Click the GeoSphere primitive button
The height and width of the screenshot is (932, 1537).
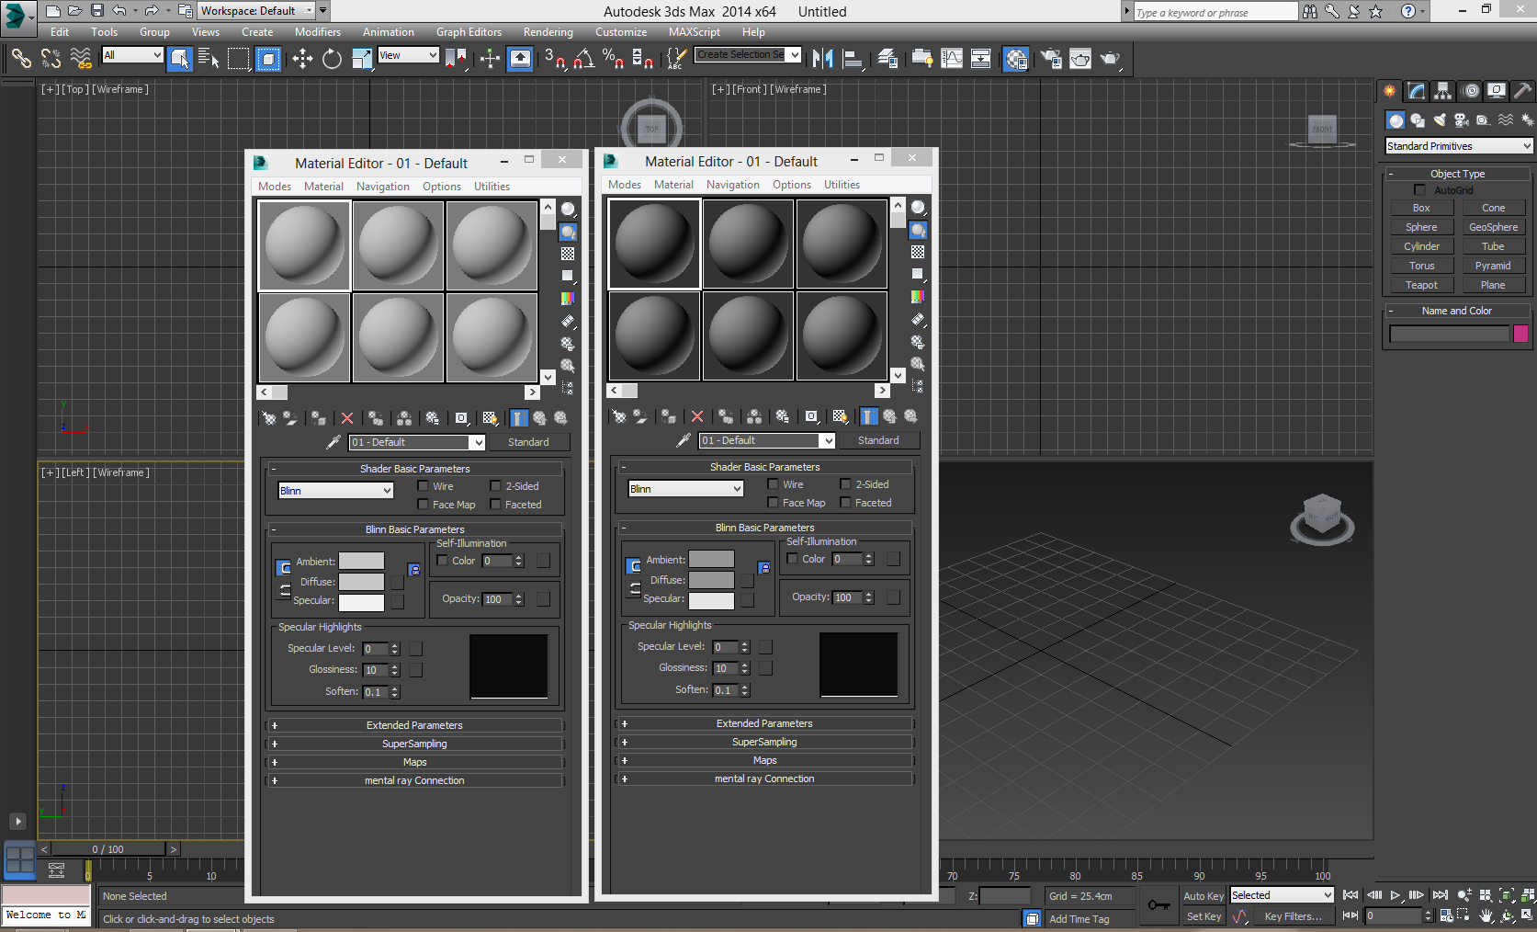1493,227
